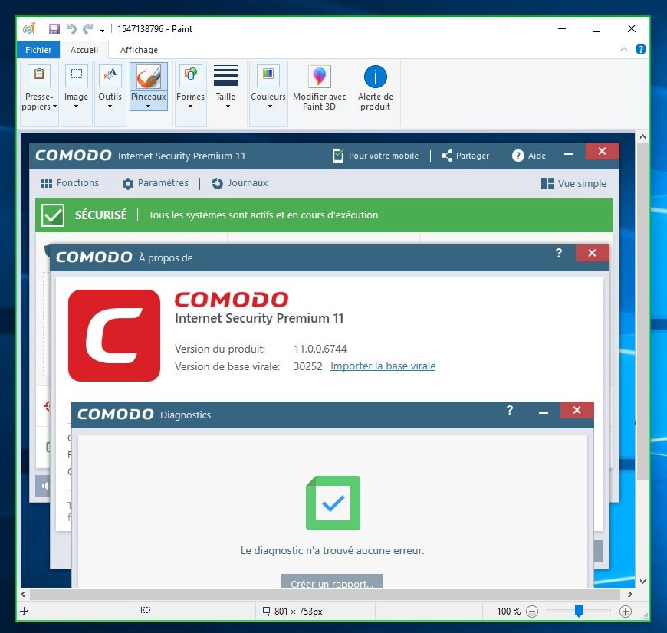
Task: Click the Formes shapes icon
Action: tap(191, 75)
